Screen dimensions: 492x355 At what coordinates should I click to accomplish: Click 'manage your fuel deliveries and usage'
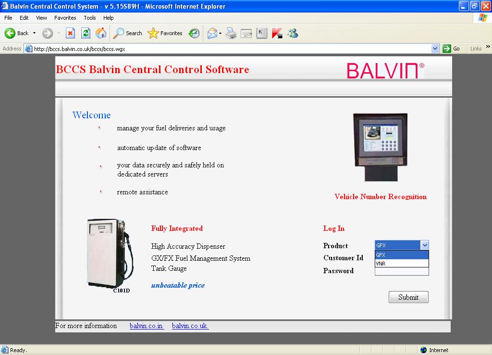click(172, 128)
